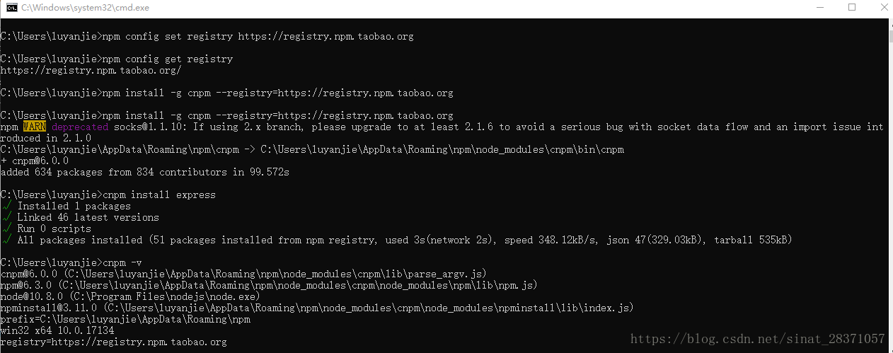The height and width of the screenshot is (353, 893).
Task: Click the cnpm -v command line
Action: pyautogui.click(x=71, y=263)
